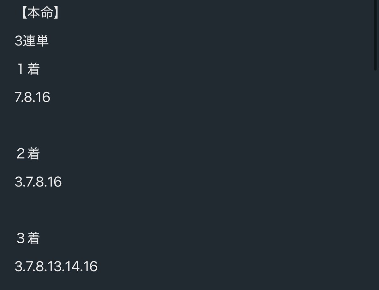
Task: Click number 7 in the 3.7.8.16 line
Action: 29,182
